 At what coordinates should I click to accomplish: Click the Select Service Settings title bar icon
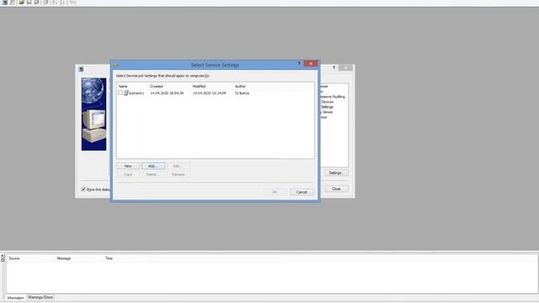[x=116, y=65]
